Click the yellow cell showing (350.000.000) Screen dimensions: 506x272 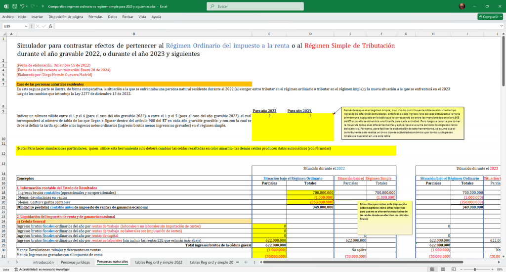point(310,202)
